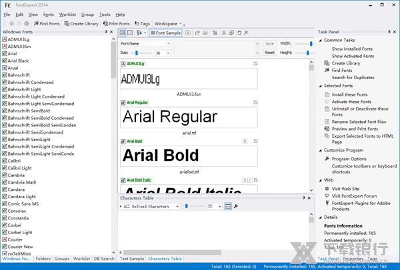Click the Create Library toolbar icon
This screenshot has width=400, height=270.
[x=81, y=23]
